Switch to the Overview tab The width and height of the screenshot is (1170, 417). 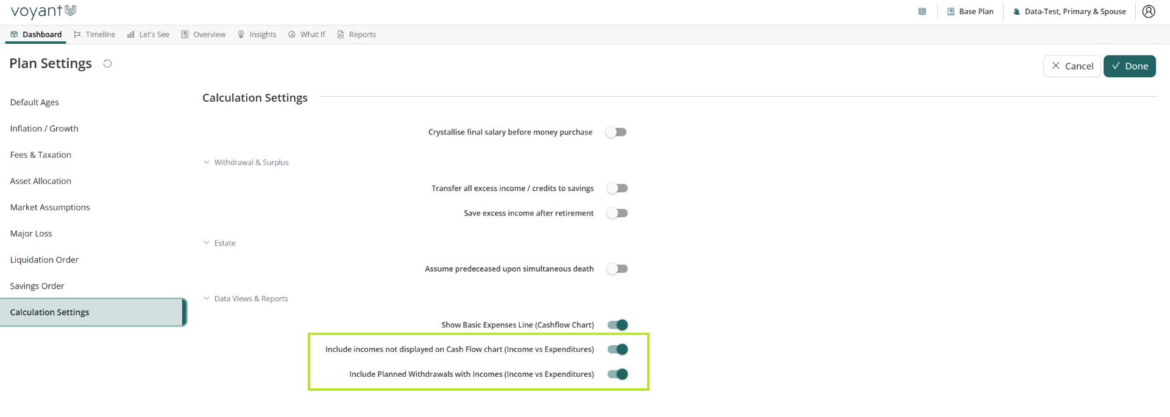click(x=204, y=35)
